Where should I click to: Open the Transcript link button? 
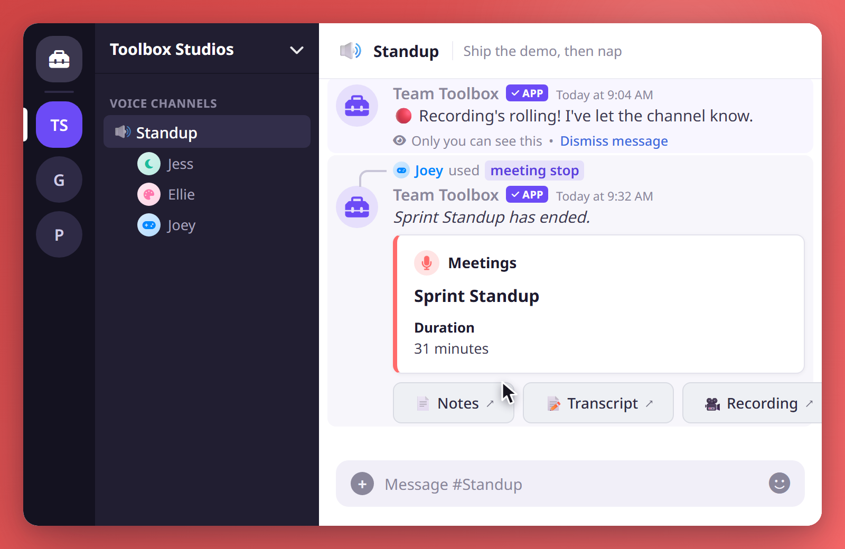pyautogui.click(x=598, y=403)
